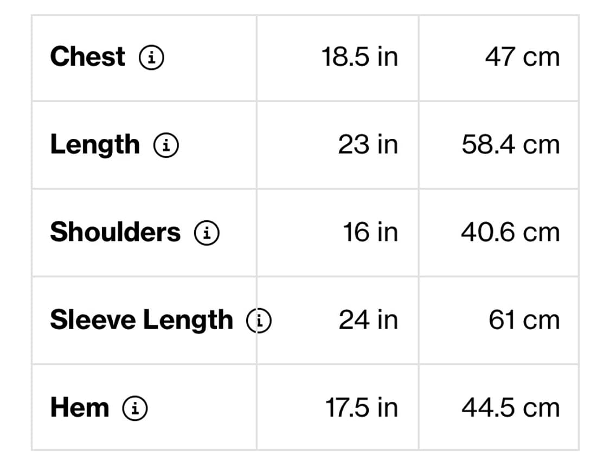Select the 23 in length value
This screenshot has width=610, height=473.
[x=368, y=145]
